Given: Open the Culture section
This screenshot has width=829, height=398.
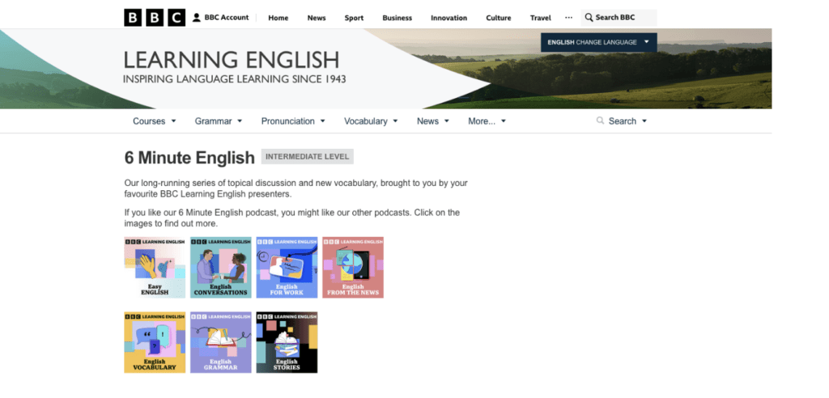Looking at the screenshot, I should coord(499,18).
